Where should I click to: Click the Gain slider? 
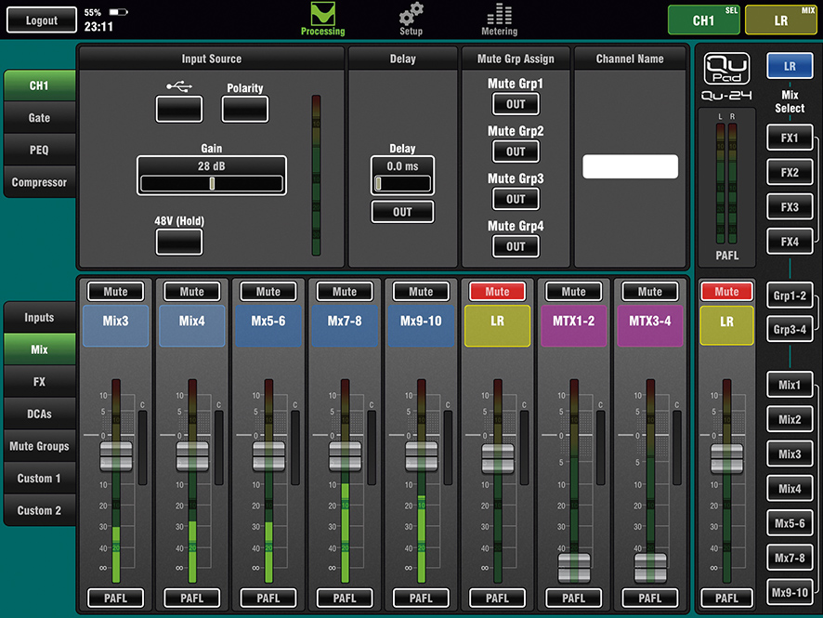point(212,183)
